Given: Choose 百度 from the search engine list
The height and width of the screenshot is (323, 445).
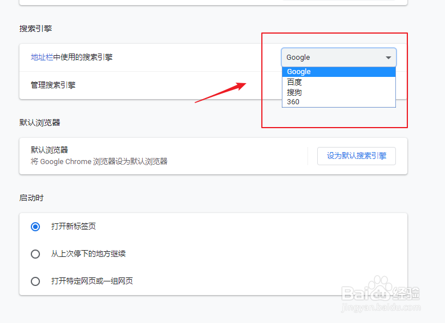Looking at the screenshot, I should click(338, 82).
